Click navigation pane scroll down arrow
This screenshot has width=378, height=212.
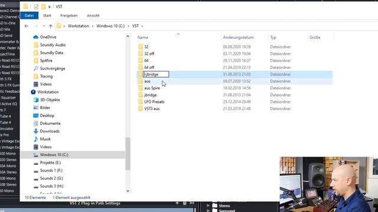point(128,191)
